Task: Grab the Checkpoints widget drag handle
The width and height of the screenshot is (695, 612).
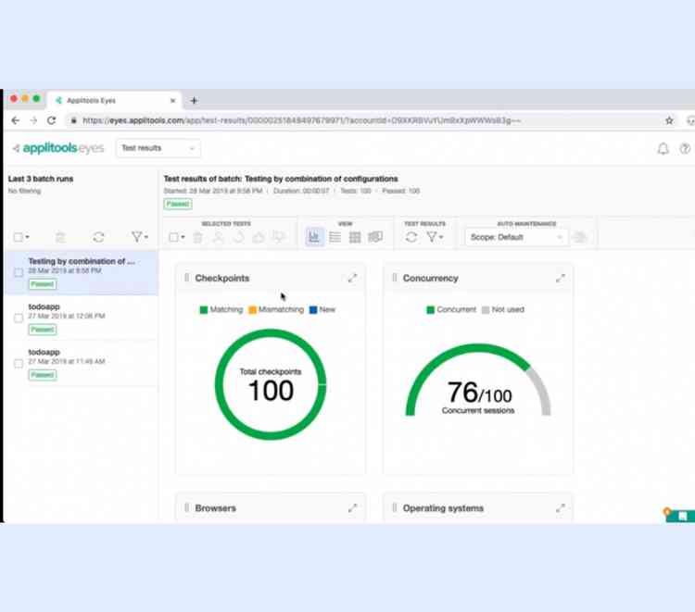Action: pyautogui.click(x=186, y=278)
